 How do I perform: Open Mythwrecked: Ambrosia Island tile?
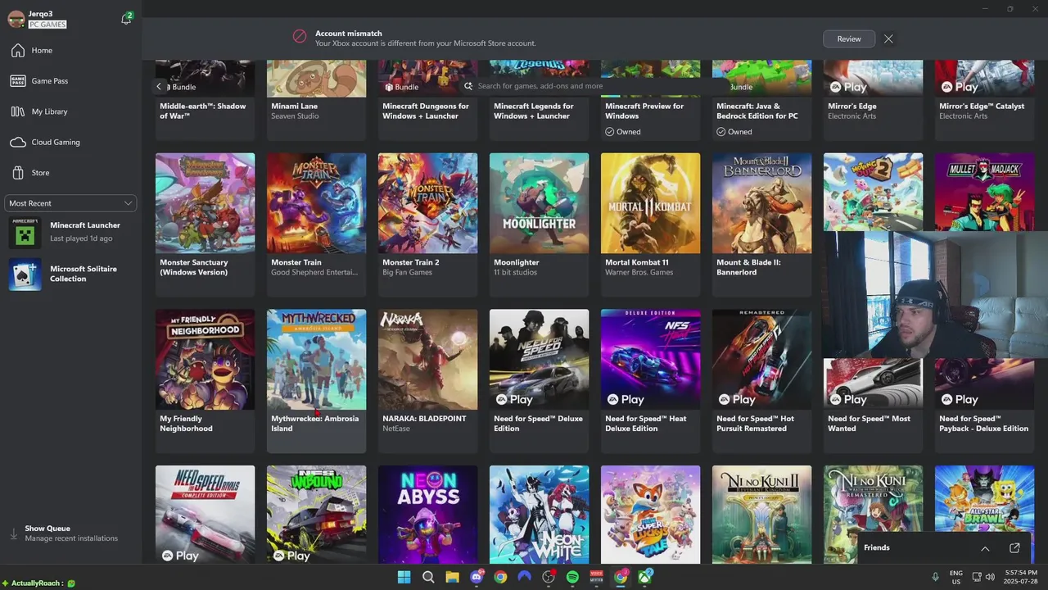click(316, 380)
